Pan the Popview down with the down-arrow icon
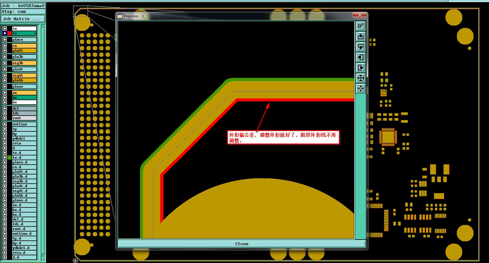 pyautogui.click(x=361, y=47)
